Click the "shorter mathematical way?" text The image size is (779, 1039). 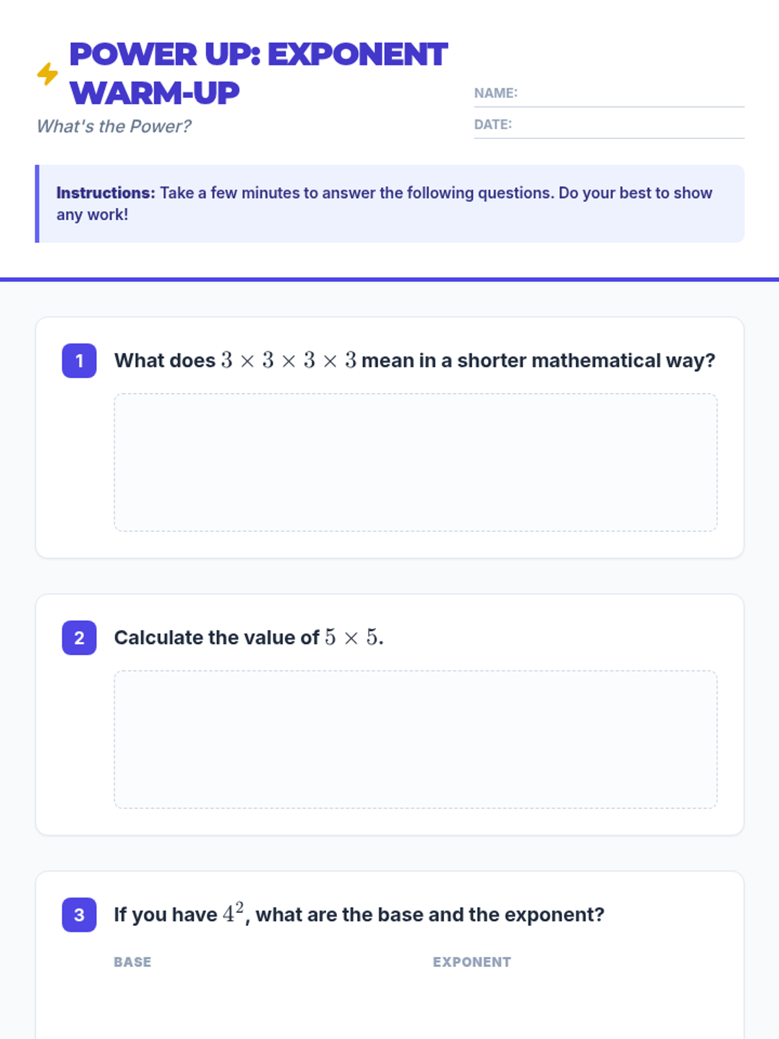(x=586, y=360)
